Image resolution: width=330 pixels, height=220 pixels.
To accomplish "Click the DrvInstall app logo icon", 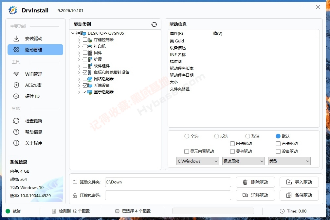I will (13, 10).
